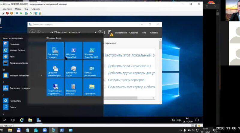This screenshot has width=240, height=133.
Task: Open the Справка menu in VM window menubar
Action: point(35,9)
